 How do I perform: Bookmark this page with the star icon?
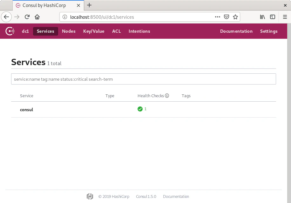[235, 17]
